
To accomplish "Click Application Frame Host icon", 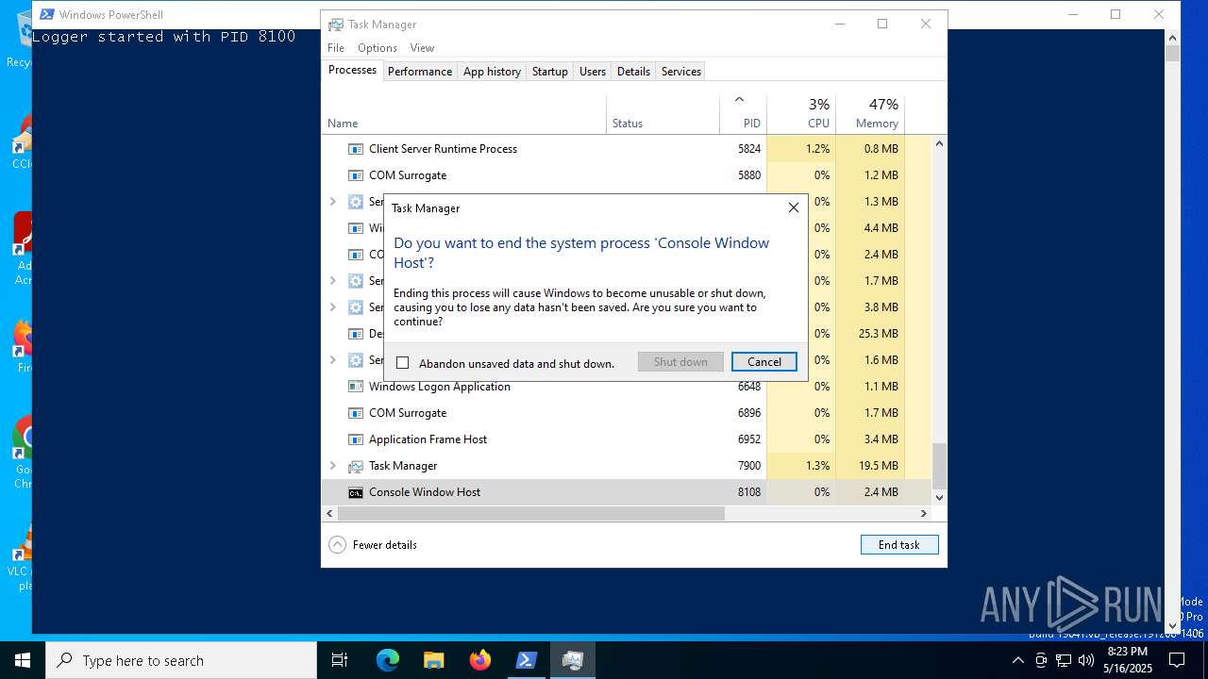I will pos(356,439).
